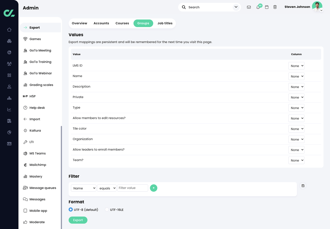Open the analytics chart icon in the sidebar
This screenshot has width=330, height=229.
tap(9, 109)
